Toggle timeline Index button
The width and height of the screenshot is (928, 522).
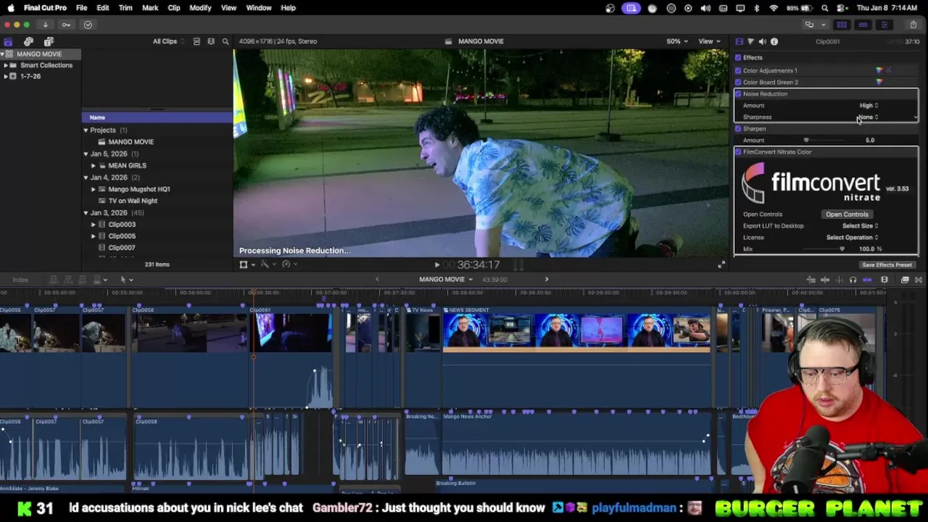click(x=20, y=280)
